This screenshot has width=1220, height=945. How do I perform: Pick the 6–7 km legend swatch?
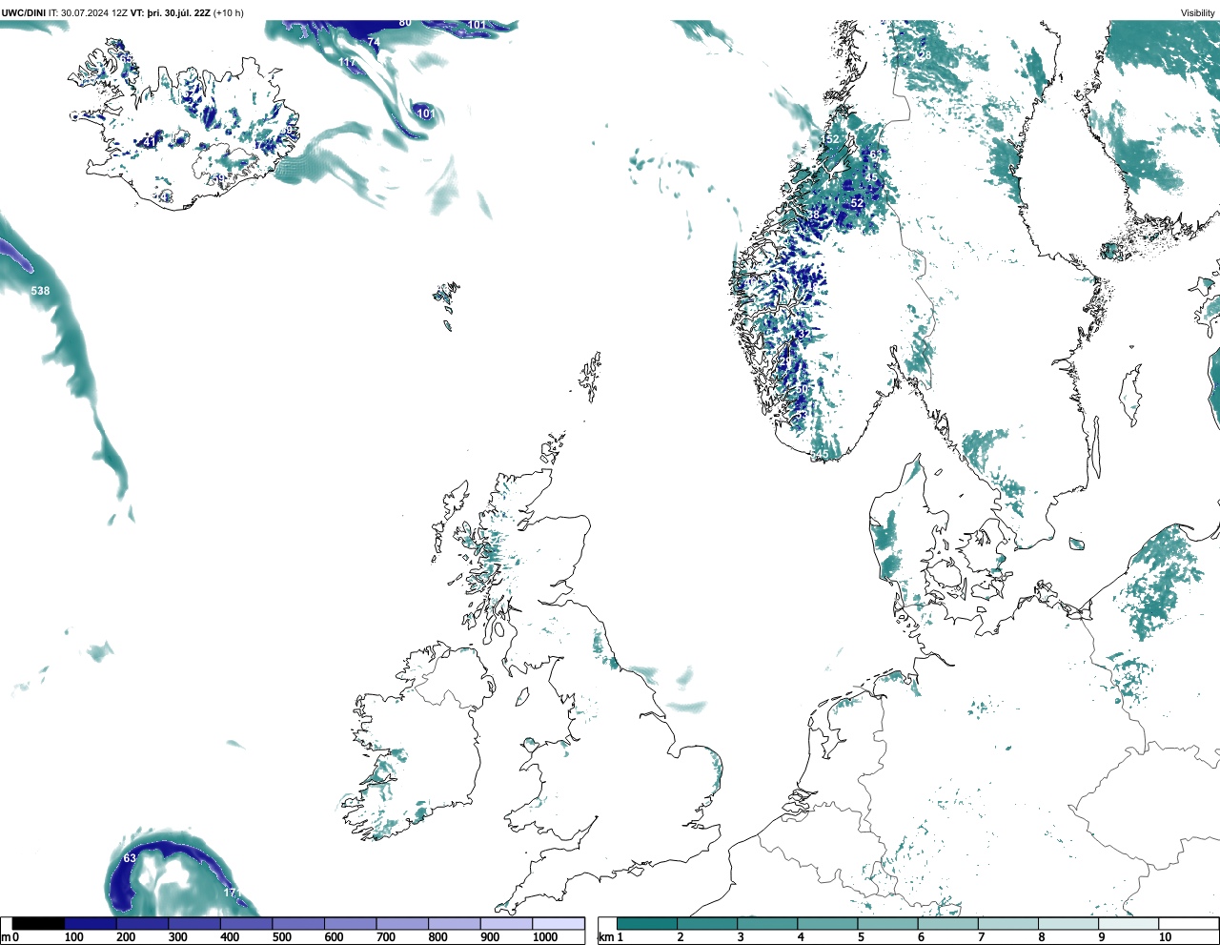(947, 924)
